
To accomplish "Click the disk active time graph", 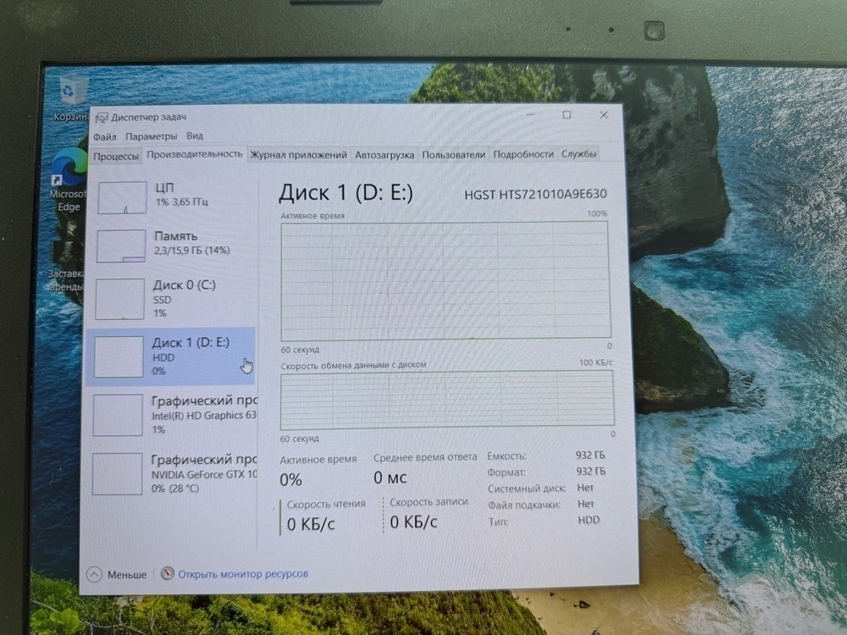I will point(446,279).
